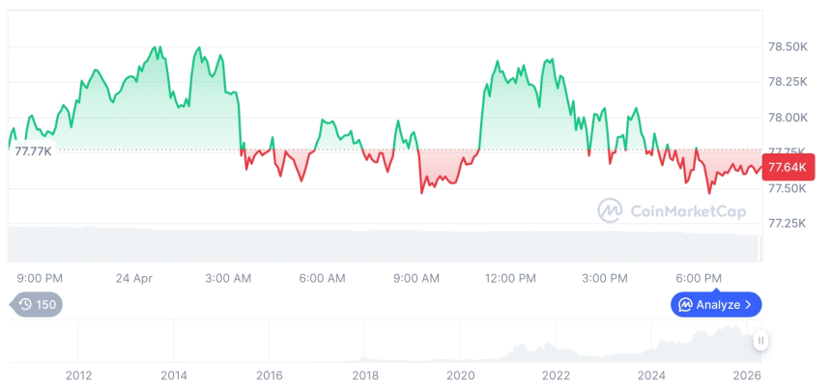Screen dimensions: 831x387
Task: Click the range navigator handle with pause bars
Action: [761, 341]
